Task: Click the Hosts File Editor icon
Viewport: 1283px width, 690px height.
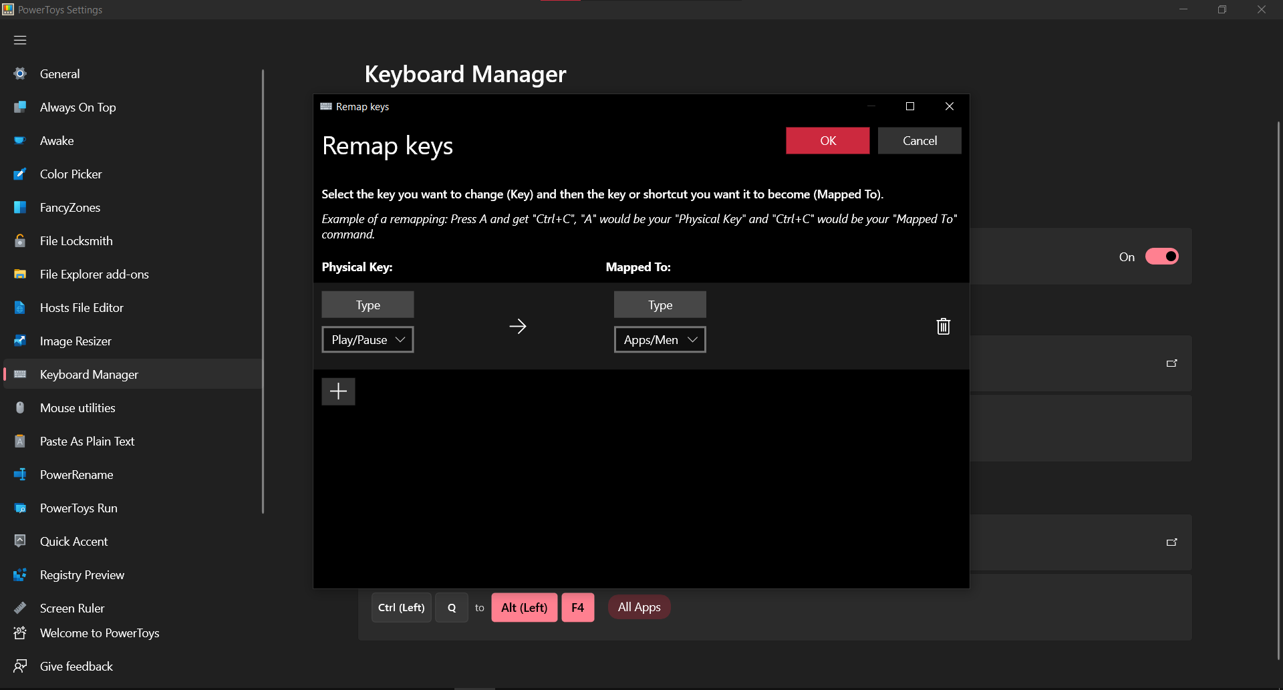Action: tap(20, 307)
